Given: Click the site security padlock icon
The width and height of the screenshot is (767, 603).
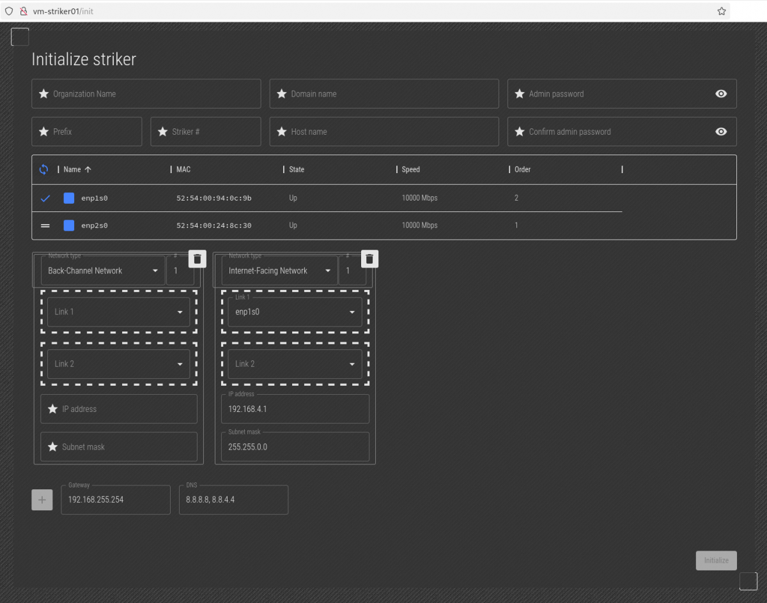Looking at the screenshot, I should 24,11.
